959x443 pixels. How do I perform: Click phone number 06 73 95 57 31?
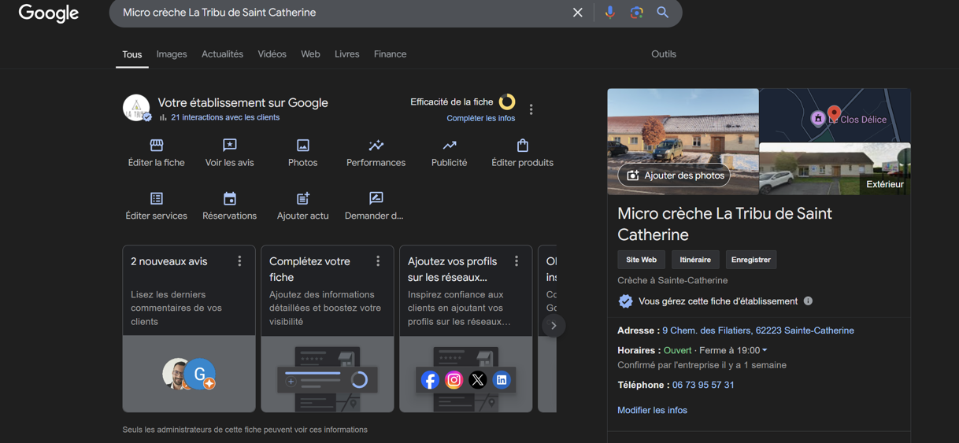(x=703, y=385)
